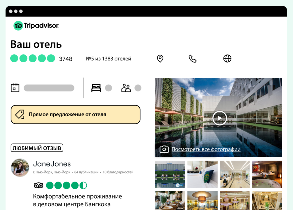Play the hotel pool video
293x210 pixels.
pyautogui.click(x=220, y=118)
